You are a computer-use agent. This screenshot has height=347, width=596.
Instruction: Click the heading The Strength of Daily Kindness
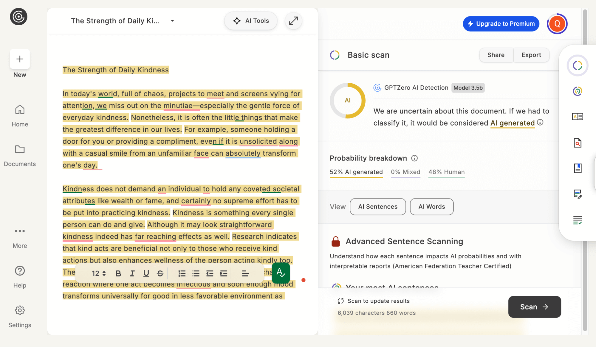point(116,70)
